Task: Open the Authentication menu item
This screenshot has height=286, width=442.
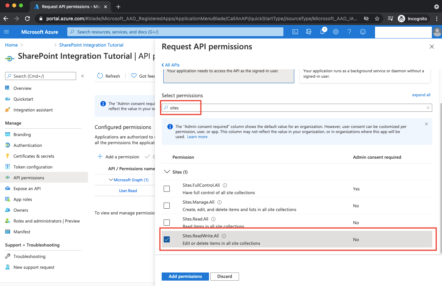Action: tap(28, 145)
